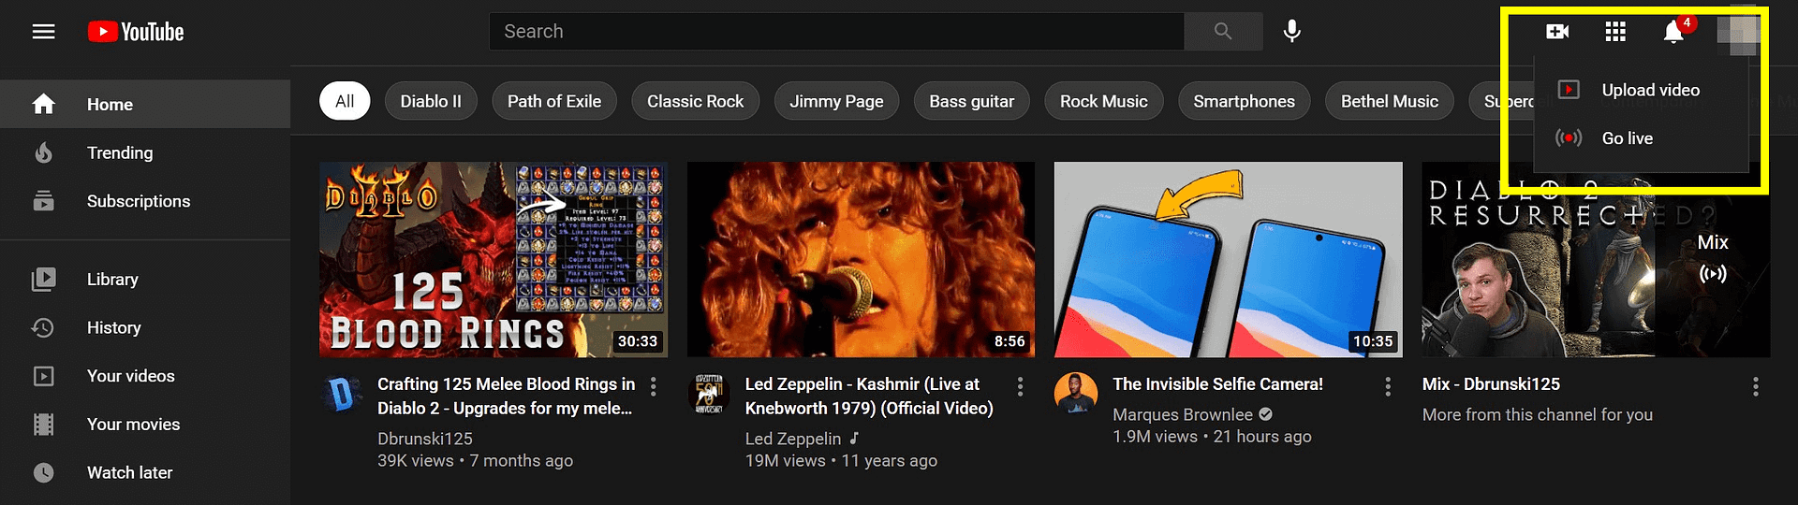Choose Upload video from the menu

point(1650,90)
